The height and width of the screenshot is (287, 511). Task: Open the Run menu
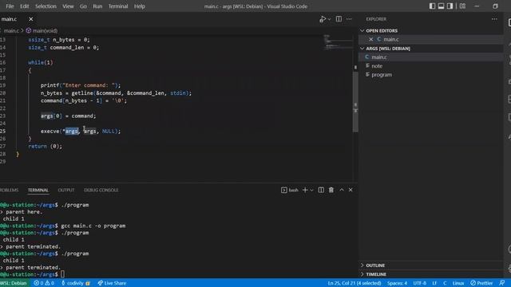(x=97, y=6)
